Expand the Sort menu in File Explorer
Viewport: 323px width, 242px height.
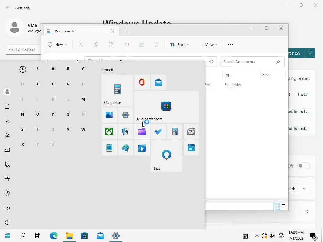click(179, 45)
